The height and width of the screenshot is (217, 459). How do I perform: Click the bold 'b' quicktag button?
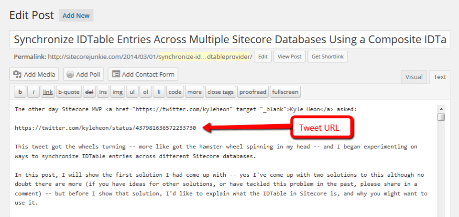click(20, 91)
